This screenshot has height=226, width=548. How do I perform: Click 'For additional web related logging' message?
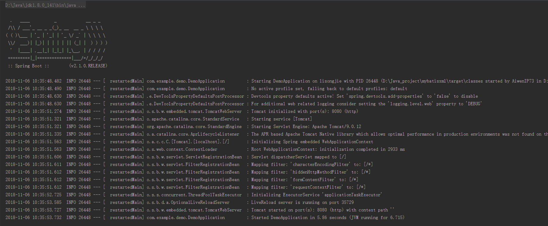(367, 104)
